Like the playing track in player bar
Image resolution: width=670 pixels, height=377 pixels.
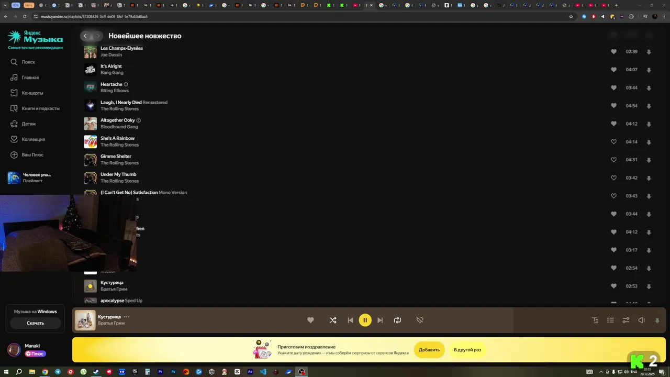310,320
